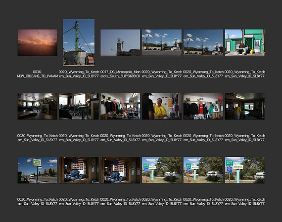
Task: Open the diner tables by window photo
Action: point(79,107)
